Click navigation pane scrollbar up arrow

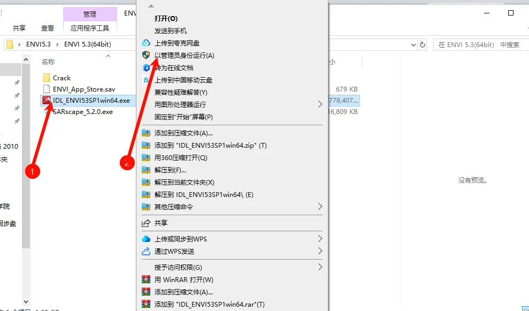26,59
